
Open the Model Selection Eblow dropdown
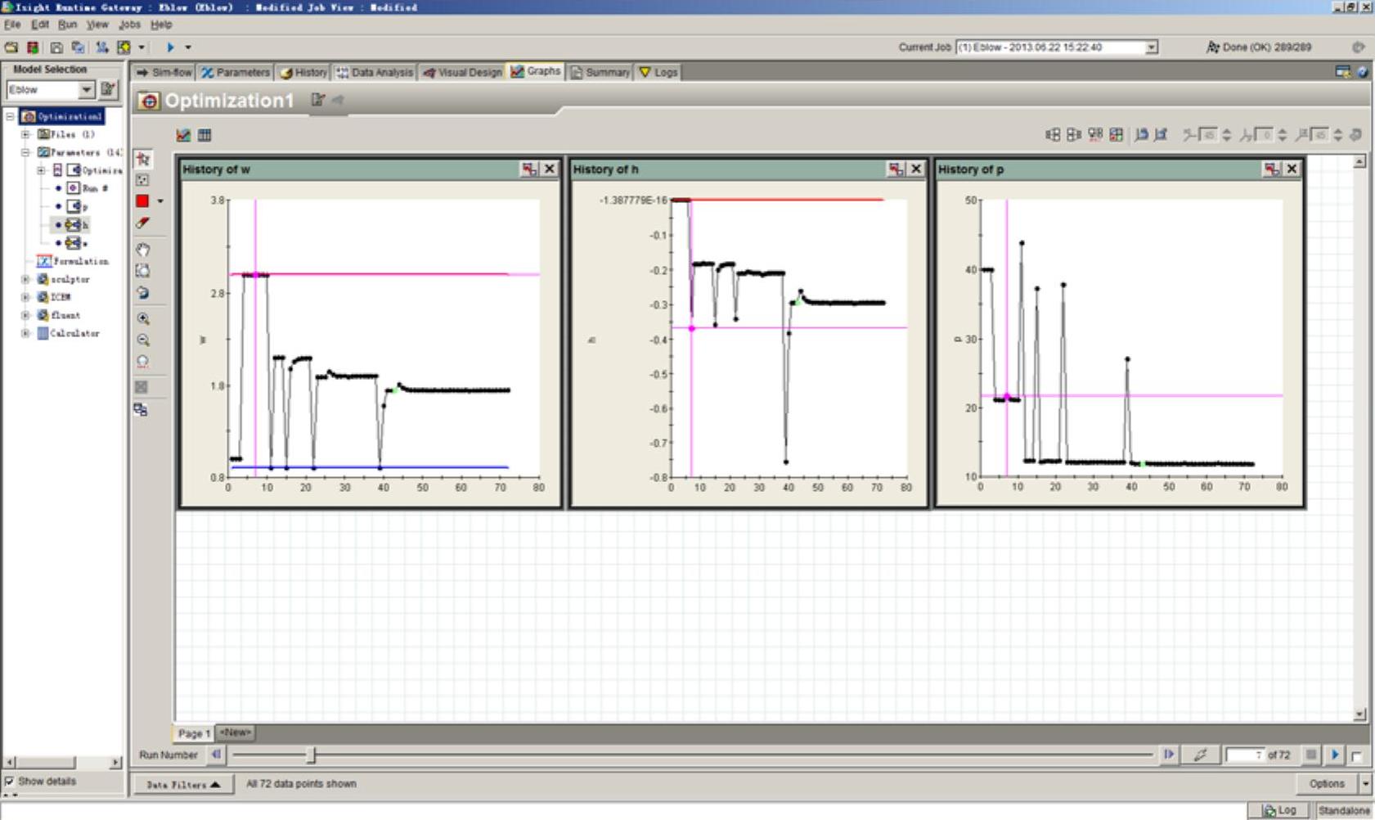click(x=86, y=89)
